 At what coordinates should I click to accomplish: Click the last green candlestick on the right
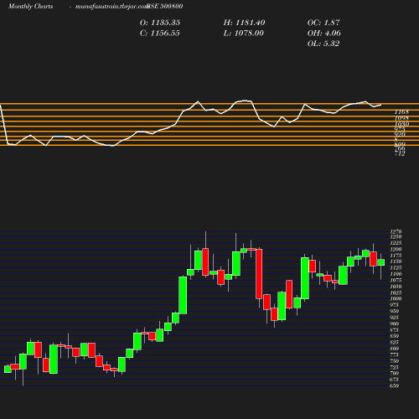381,262
